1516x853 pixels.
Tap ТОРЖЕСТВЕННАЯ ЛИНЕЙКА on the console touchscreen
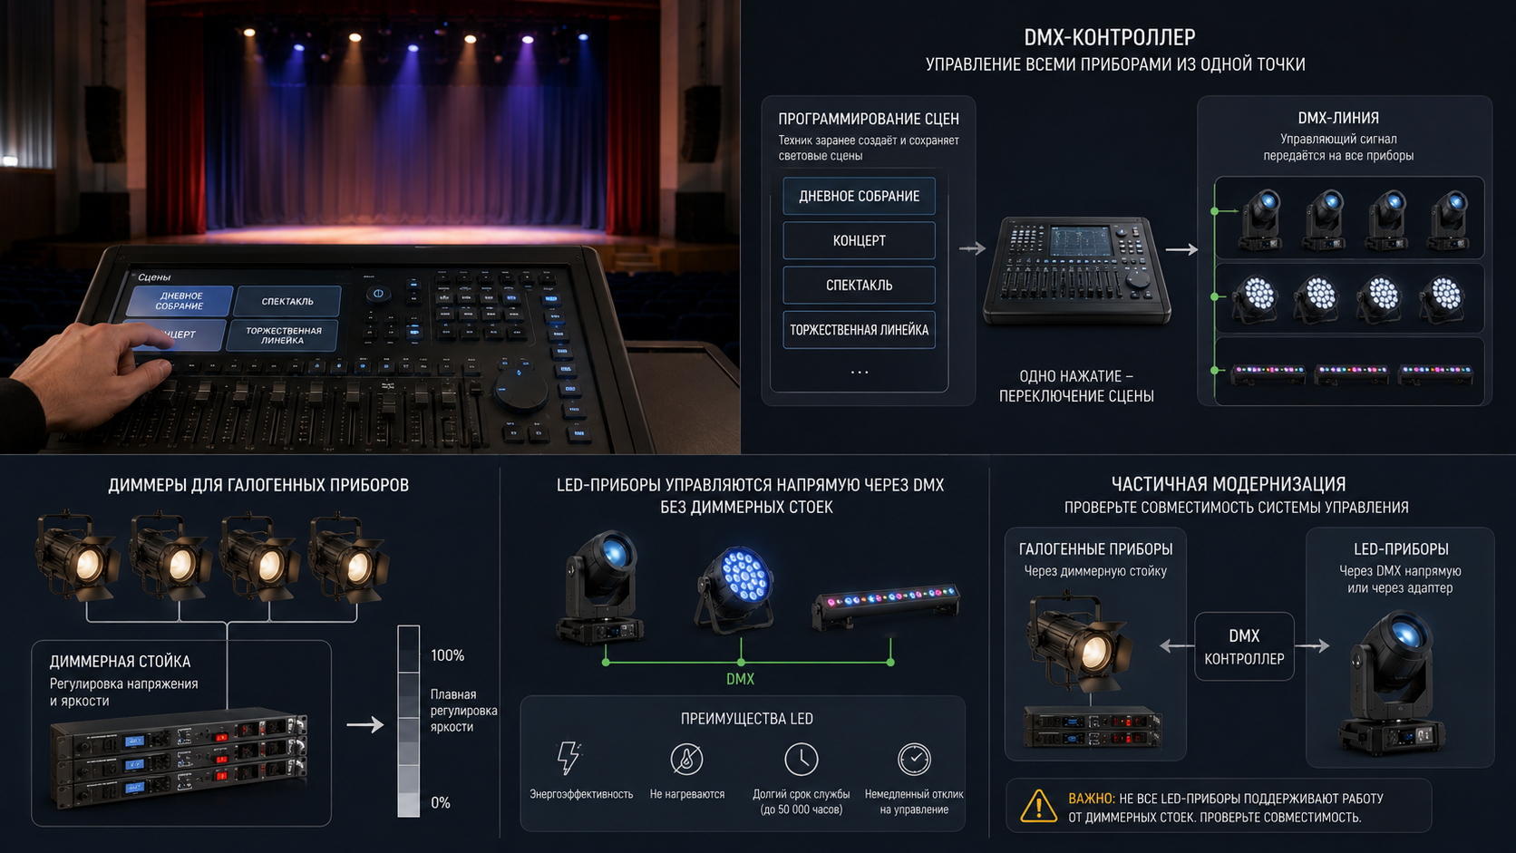283,335
